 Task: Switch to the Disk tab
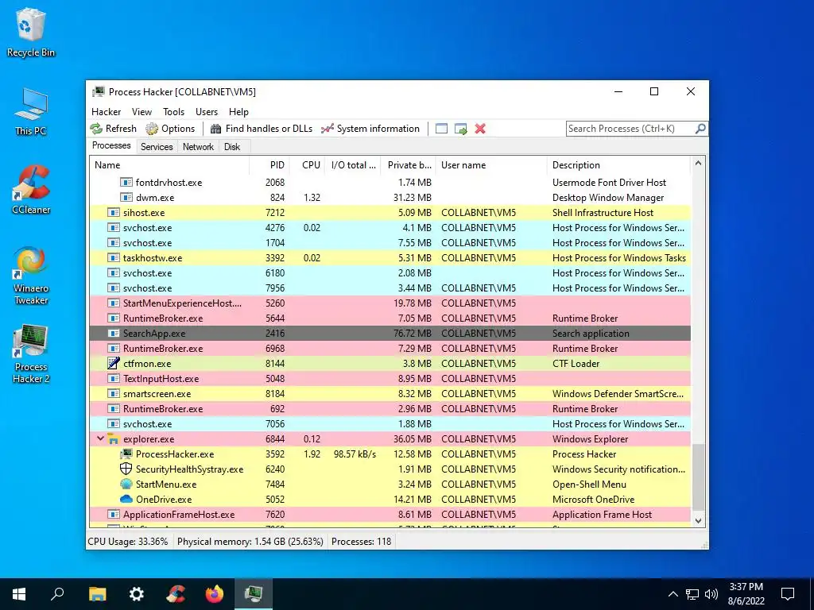pos(232,147)
